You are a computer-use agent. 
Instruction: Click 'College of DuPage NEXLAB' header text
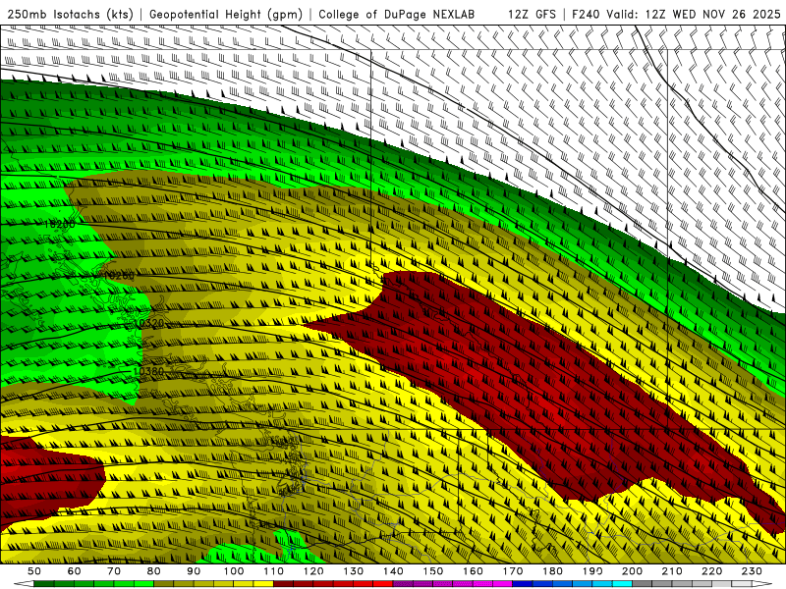(x=396, y=14)
